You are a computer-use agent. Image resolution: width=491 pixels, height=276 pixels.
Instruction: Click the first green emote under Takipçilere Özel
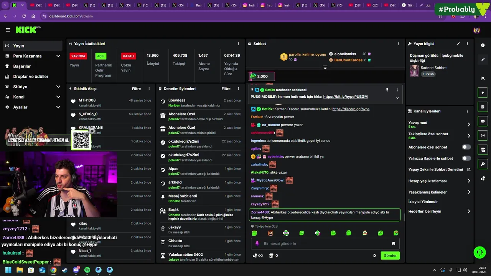click(254, 233)
